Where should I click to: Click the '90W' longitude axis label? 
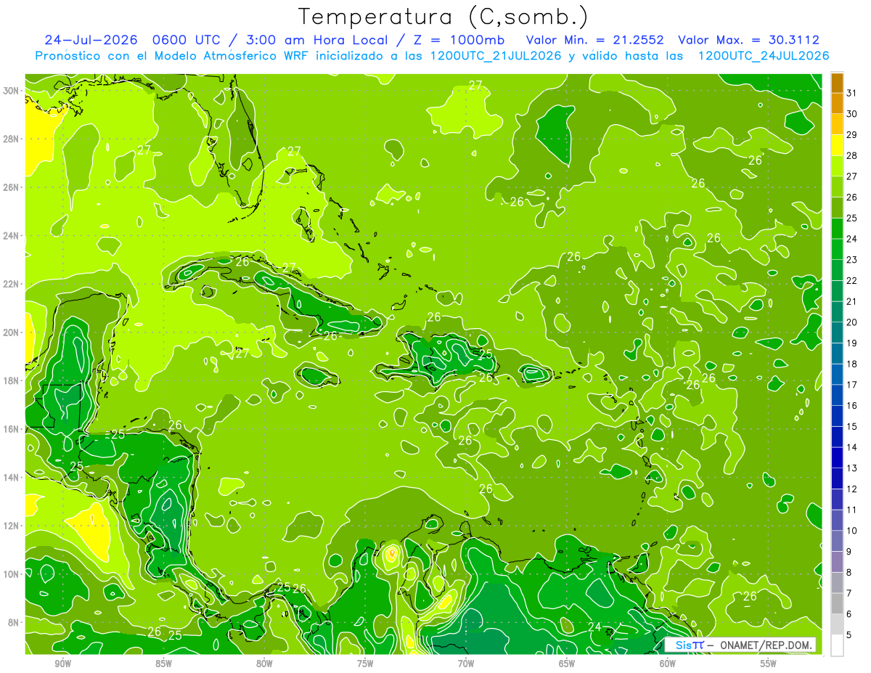pos(62,664)
